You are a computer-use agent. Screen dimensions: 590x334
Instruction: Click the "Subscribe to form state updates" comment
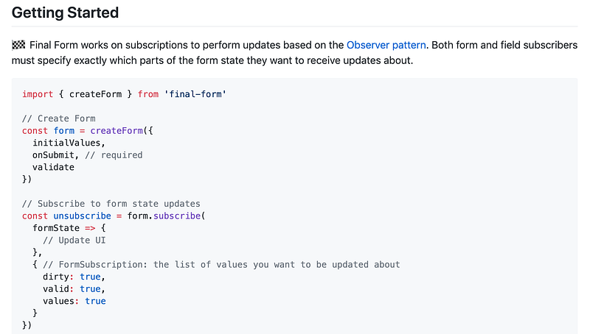click(x=111, y=204)
